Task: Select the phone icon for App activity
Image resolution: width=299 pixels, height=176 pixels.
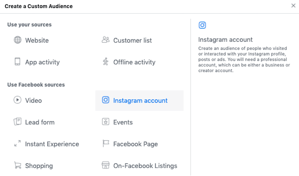Action: click(x=18, y=62)
